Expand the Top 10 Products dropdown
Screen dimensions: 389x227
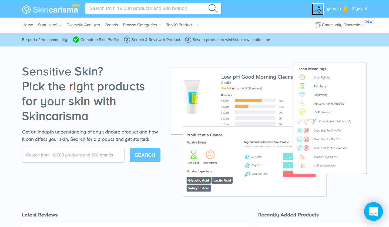click(x=182, y=25)
